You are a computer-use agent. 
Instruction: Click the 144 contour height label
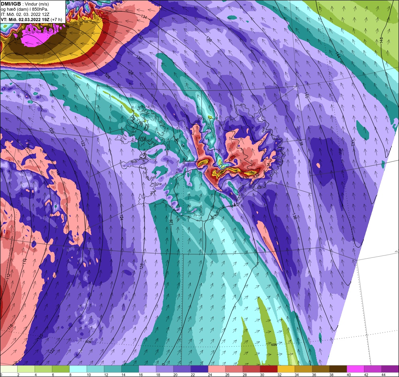coord(338,55)
